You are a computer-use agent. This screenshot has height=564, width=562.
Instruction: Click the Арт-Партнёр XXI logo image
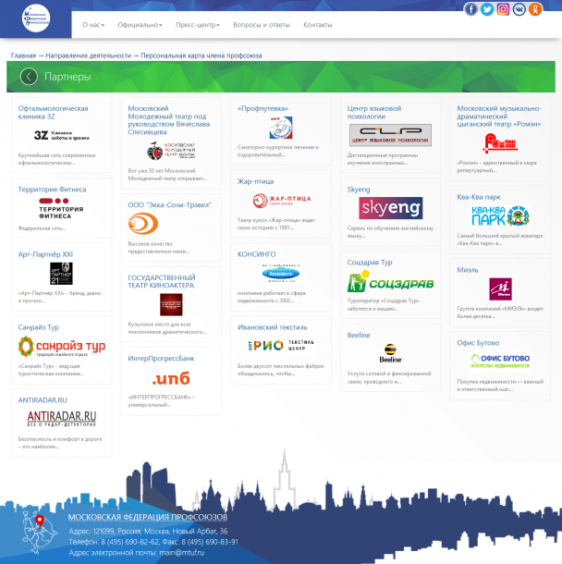(61, 274)
